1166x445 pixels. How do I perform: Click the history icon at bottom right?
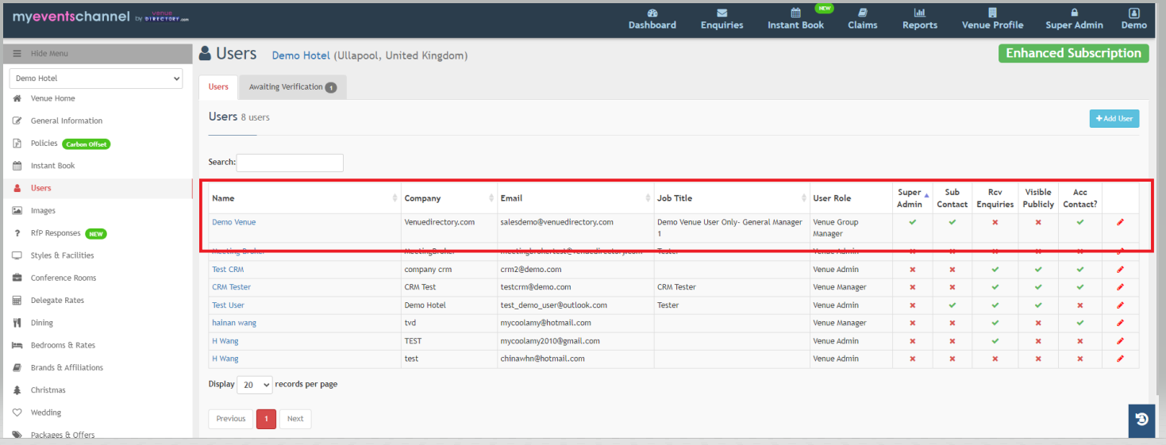pyautogui.click(x=1141, y=420)
